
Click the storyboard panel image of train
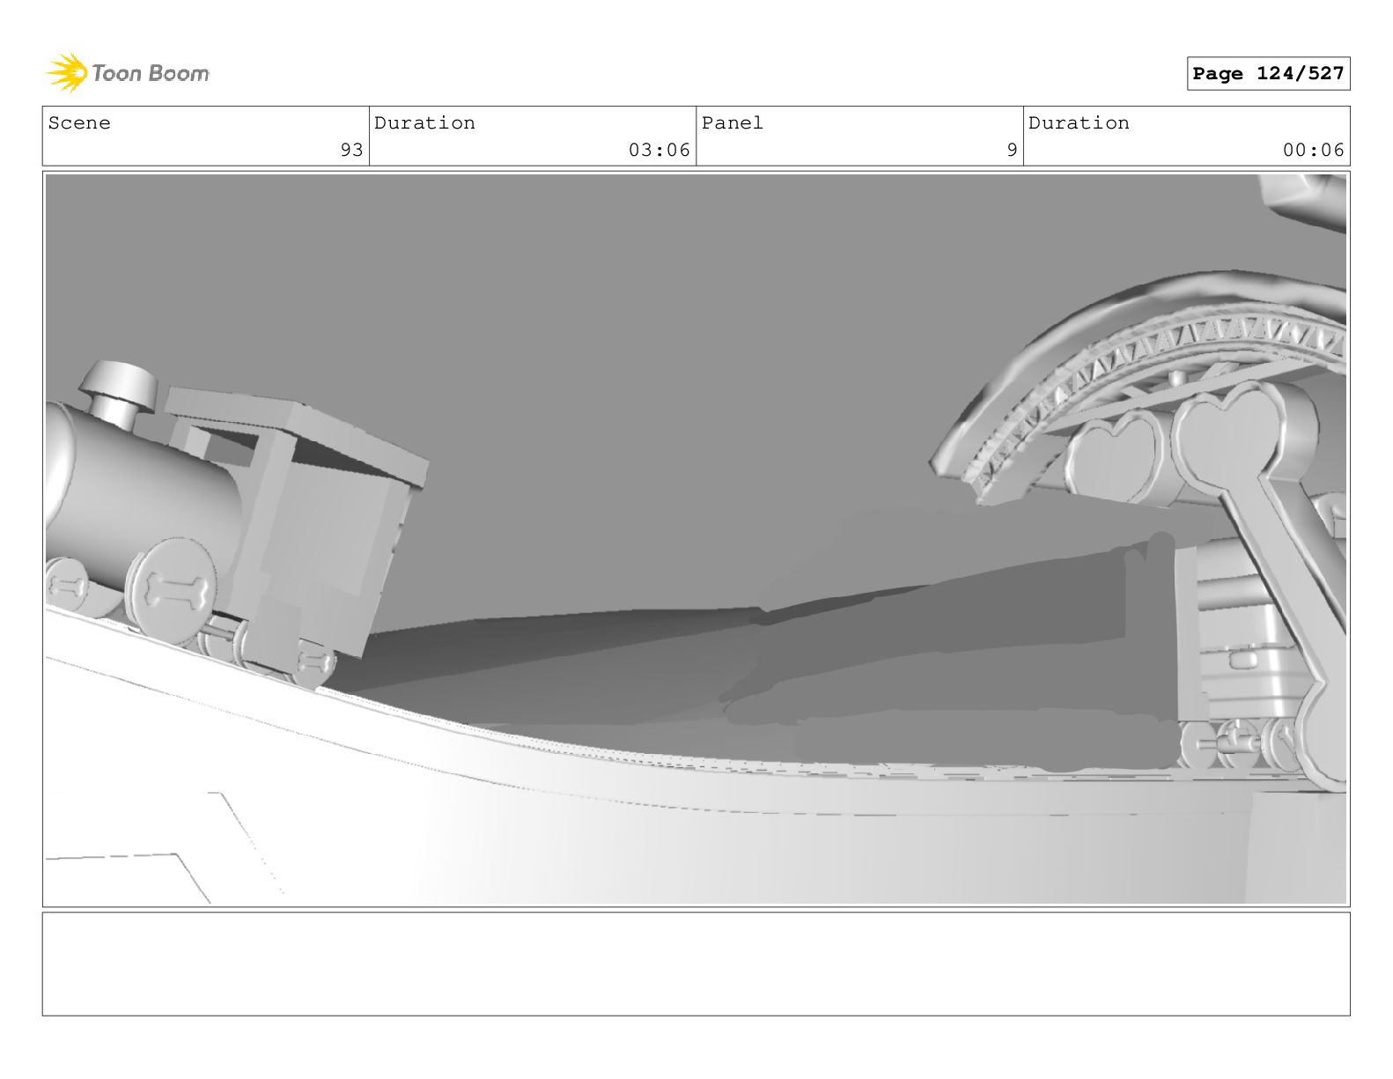pos(696,539)
